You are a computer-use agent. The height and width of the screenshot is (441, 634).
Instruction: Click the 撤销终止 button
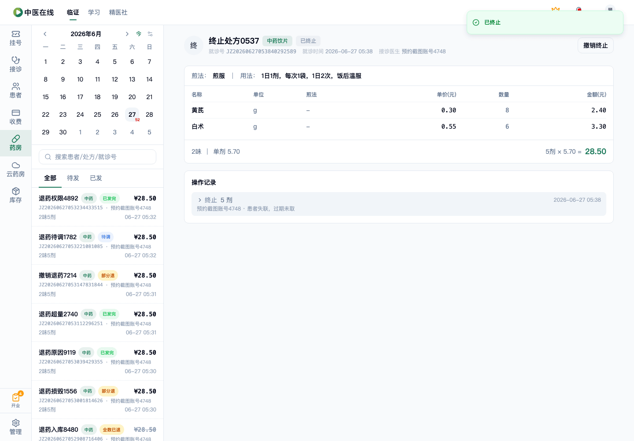pos(596,45)
